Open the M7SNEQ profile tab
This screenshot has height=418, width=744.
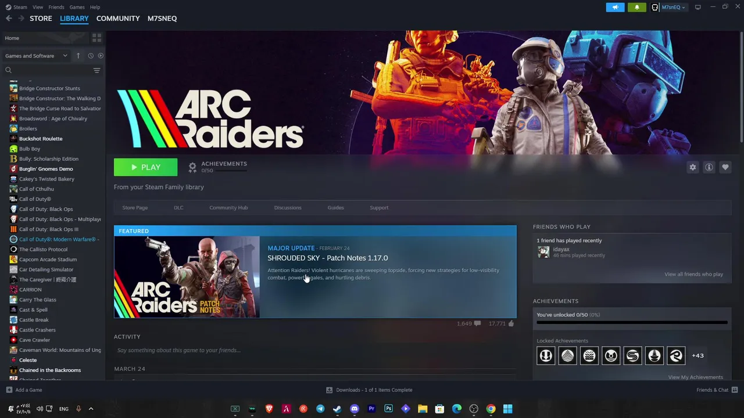162,19
